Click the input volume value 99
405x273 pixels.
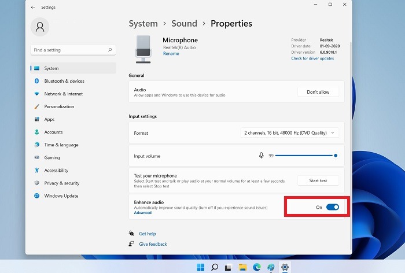[x=271, y=156]
